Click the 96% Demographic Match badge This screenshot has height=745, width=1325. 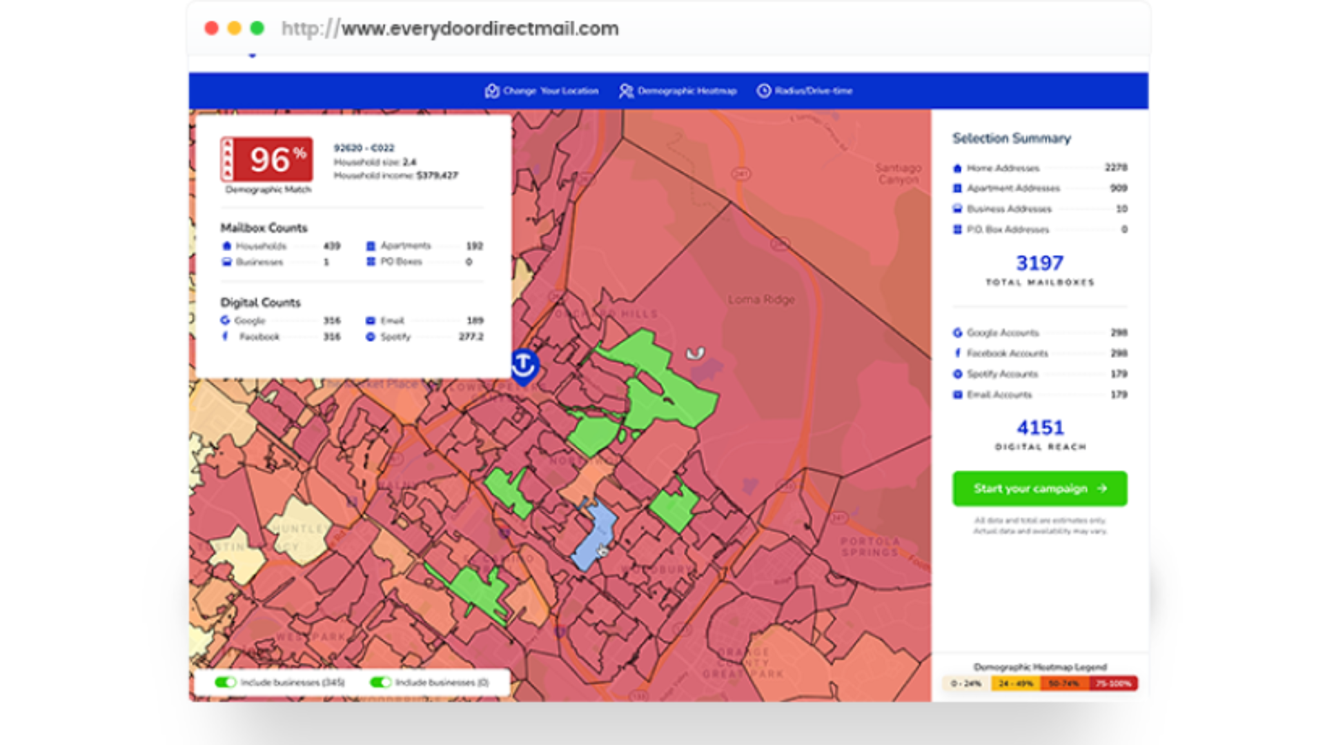267,160
